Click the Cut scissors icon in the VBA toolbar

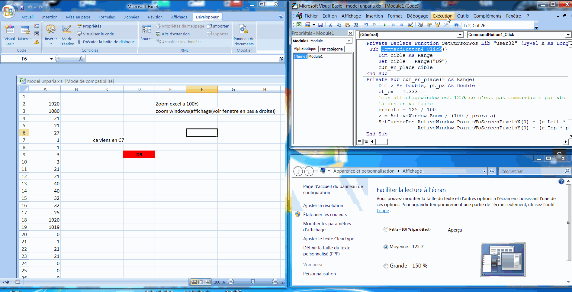[x=331, y=25]
